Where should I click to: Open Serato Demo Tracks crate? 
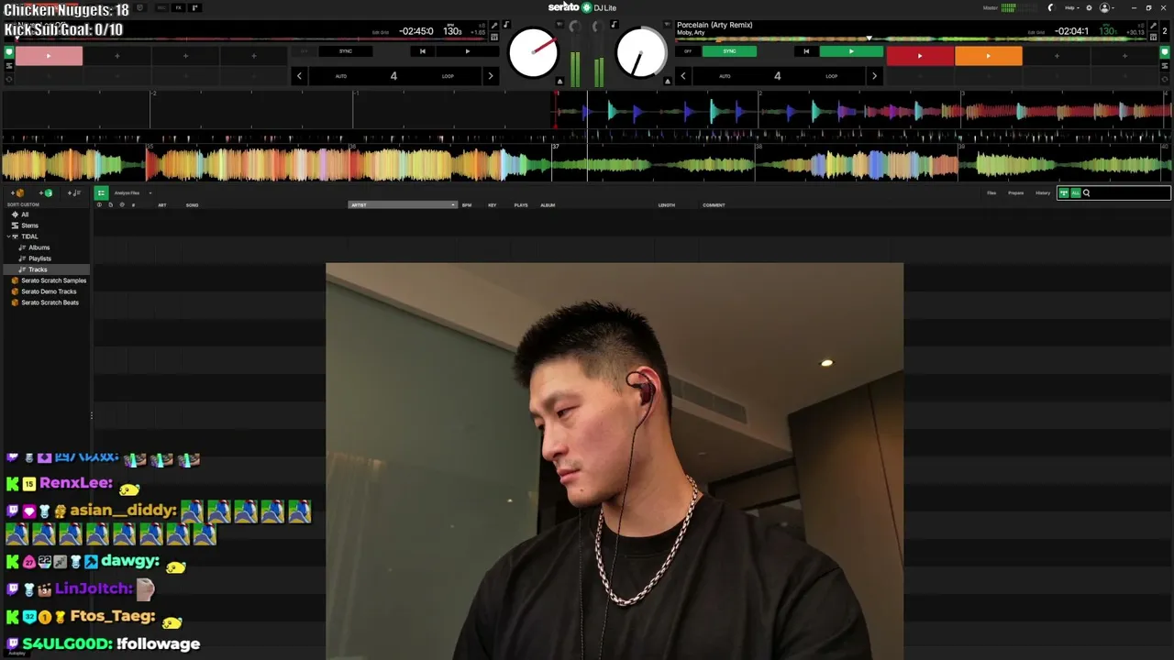coord(49,291)
